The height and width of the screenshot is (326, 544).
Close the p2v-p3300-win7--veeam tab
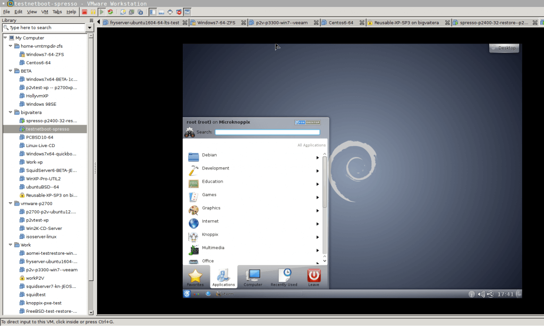pos(316,22)
